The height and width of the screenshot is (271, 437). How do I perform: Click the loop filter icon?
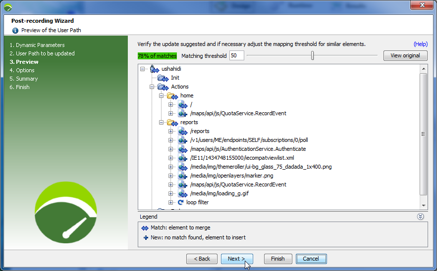click(181, 202)
